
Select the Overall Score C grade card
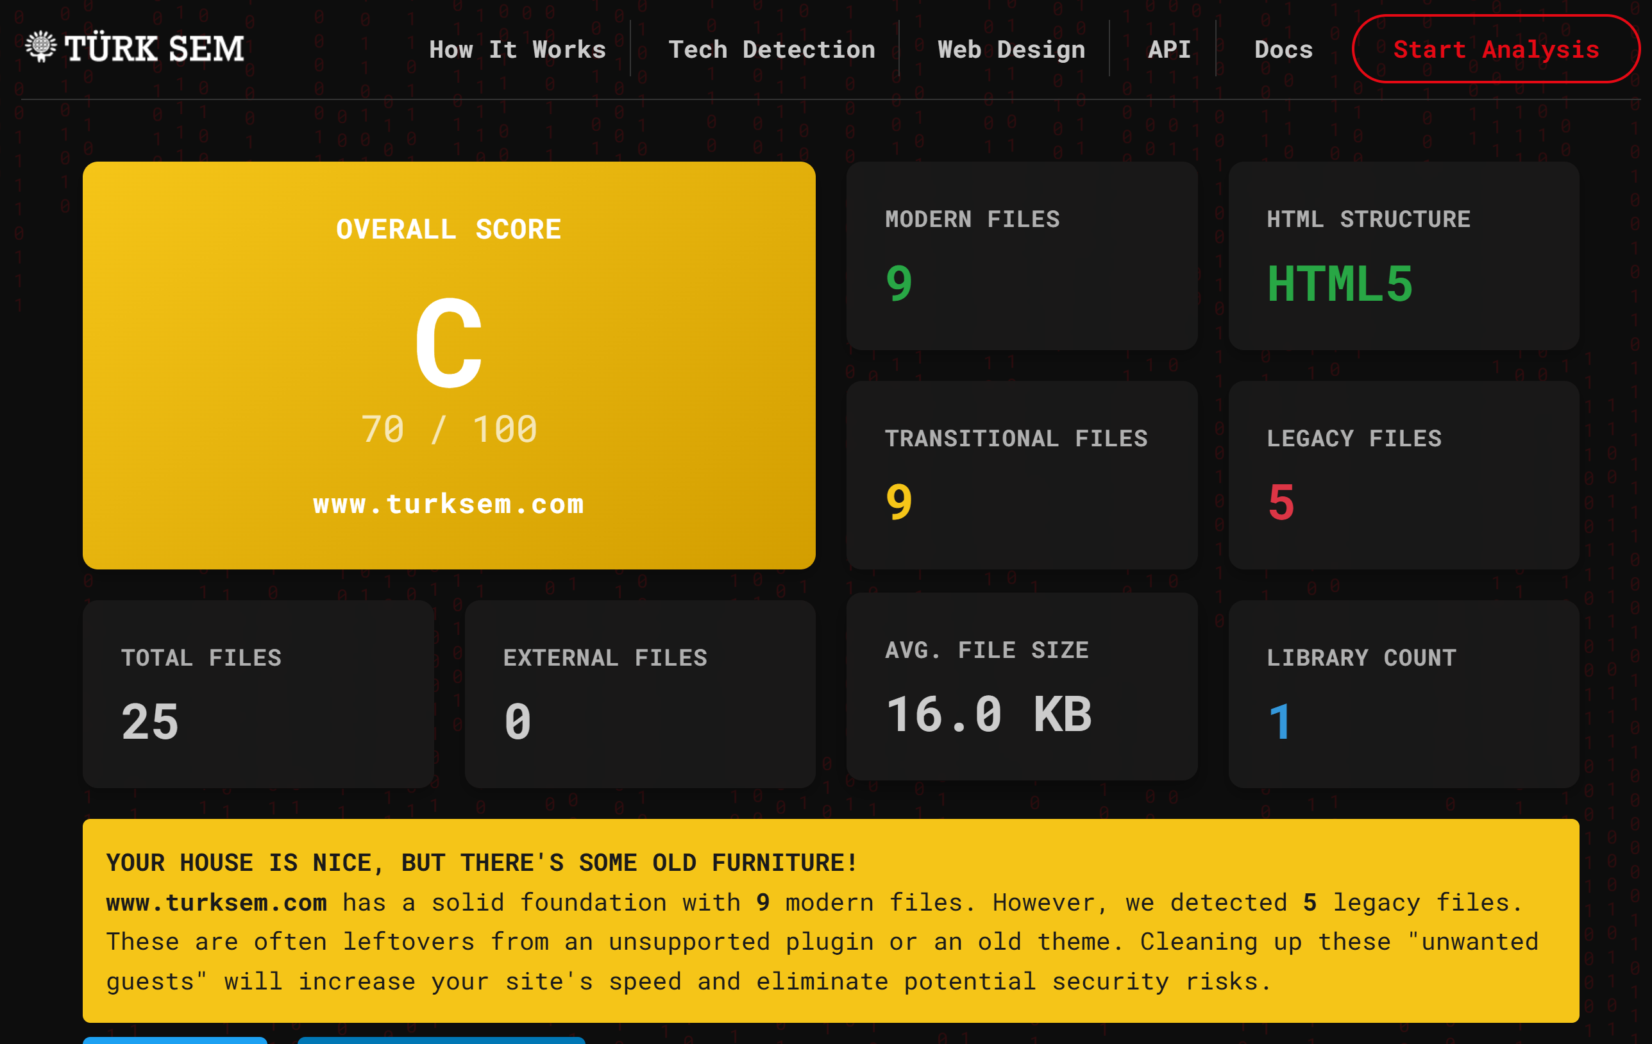449,365
